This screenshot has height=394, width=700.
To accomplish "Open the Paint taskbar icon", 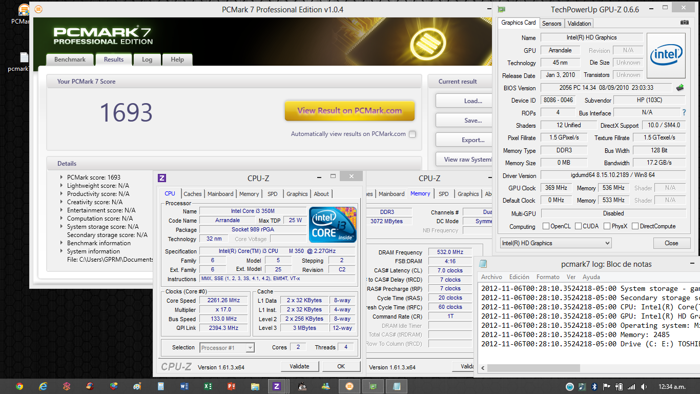I will click(137, 386).
